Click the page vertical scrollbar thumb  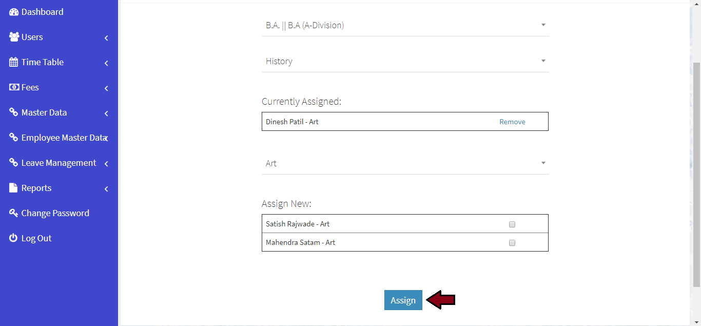696,175
